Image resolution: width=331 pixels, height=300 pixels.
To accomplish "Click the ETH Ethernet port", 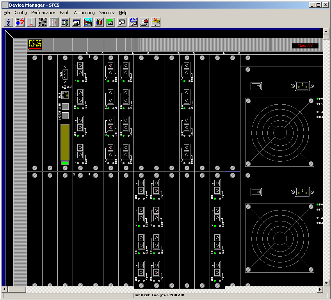I will [x=65, y=95].
